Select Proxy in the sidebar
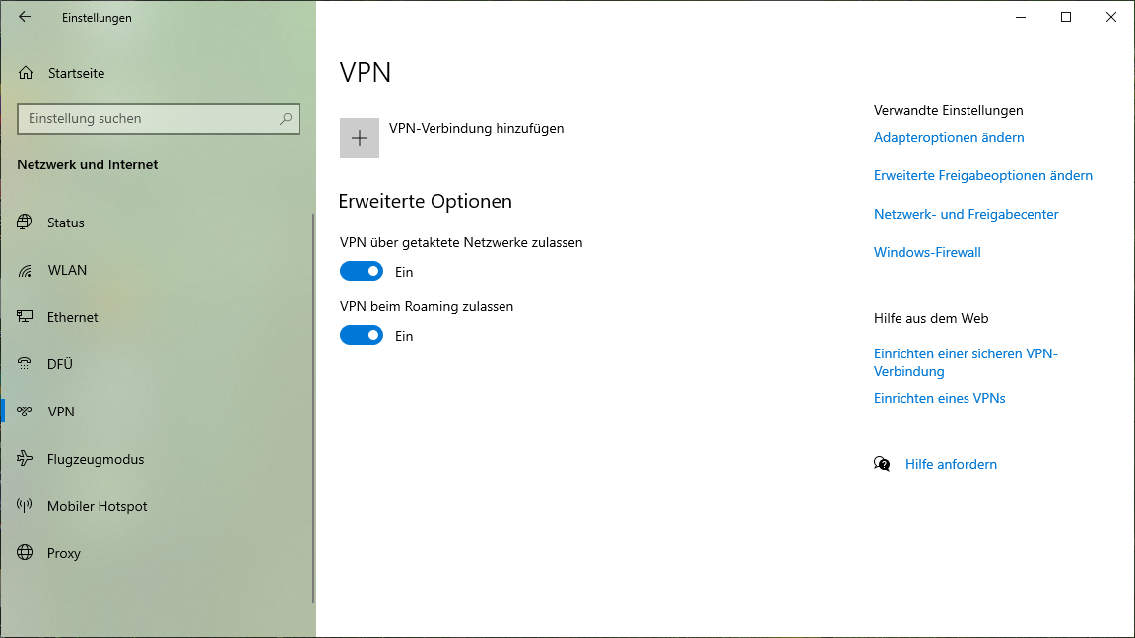 (x=64, y=553)
